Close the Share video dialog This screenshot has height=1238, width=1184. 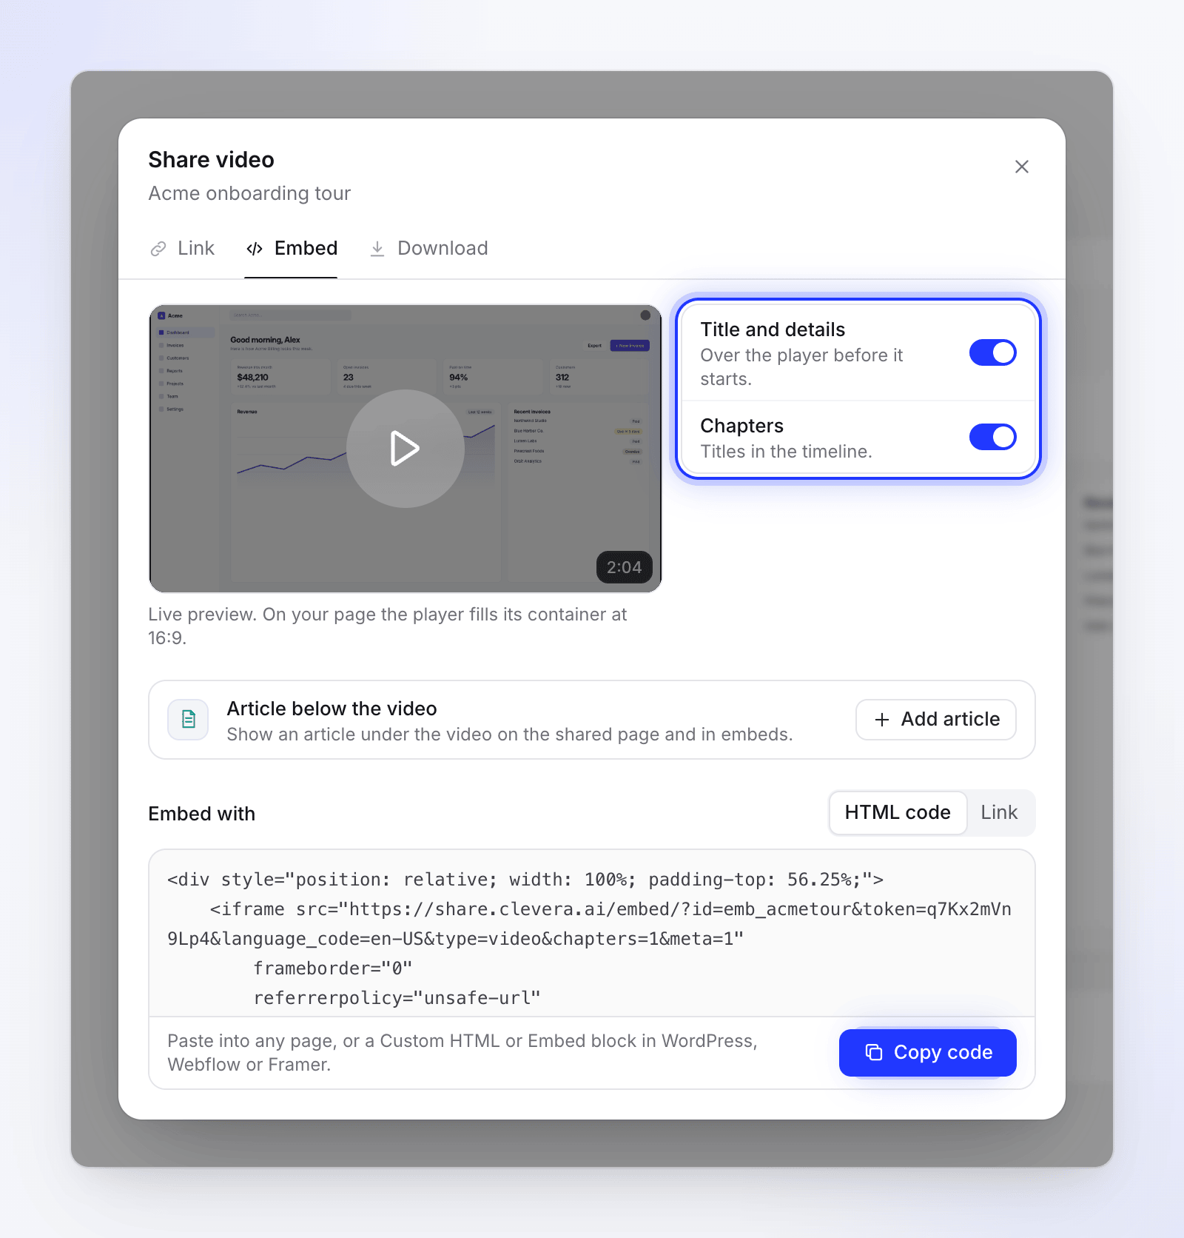(x=1021, y=167)
